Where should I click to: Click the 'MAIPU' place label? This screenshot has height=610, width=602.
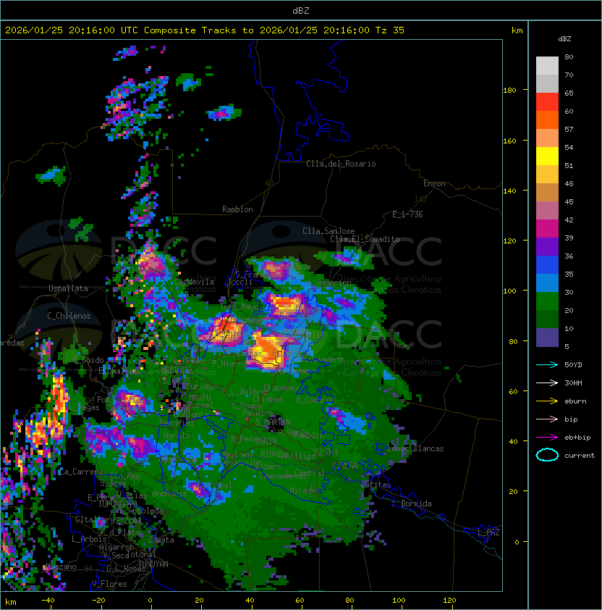(200, 398)
